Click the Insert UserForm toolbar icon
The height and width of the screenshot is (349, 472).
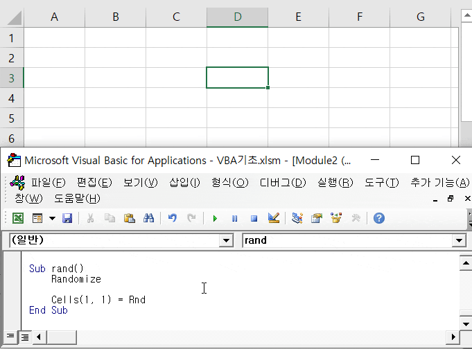37,218
